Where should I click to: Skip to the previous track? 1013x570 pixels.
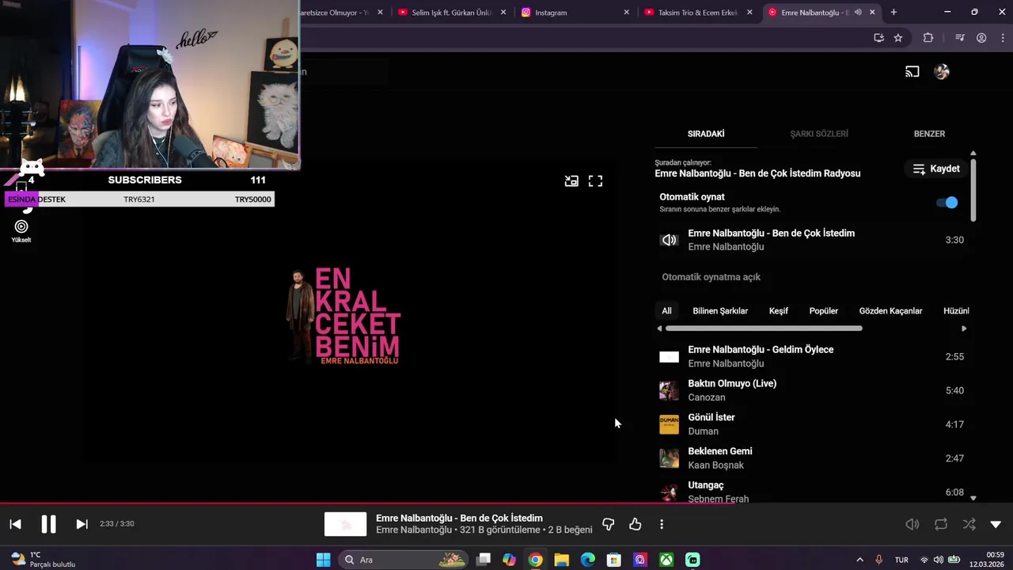(x=15, y=524)
